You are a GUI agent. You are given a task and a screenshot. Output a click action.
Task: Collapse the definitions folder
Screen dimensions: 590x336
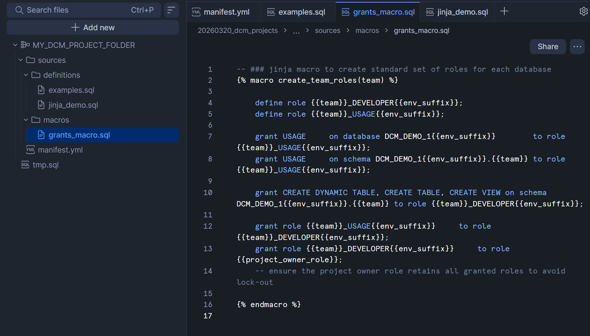tap(26, 75)
